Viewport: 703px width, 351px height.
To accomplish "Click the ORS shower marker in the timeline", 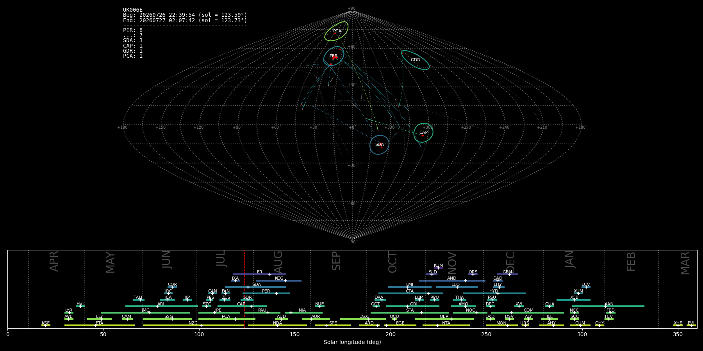I will 473,274.
